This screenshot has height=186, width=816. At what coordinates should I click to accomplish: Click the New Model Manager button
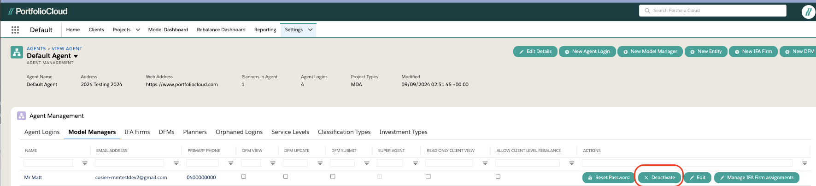point(650,52)
